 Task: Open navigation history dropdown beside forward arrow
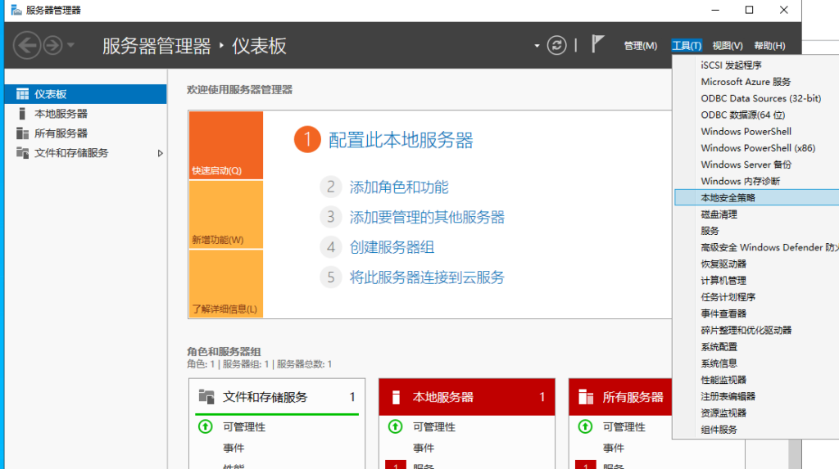point(71,45)
